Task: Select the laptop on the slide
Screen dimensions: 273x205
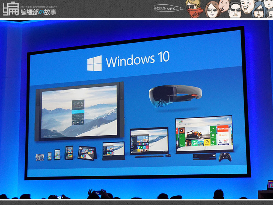Action: click(114, 151)
